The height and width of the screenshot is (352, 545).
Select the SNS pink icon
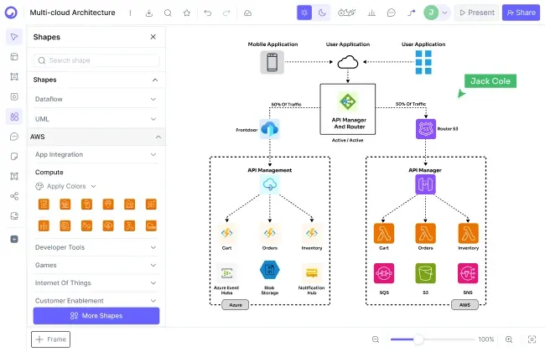(468, 273)
